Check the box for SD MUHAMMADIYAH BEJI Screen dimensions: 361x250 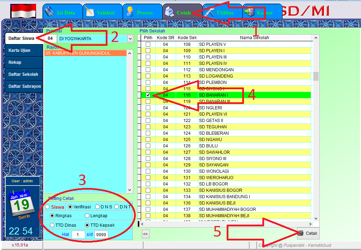tap(148, 215)
